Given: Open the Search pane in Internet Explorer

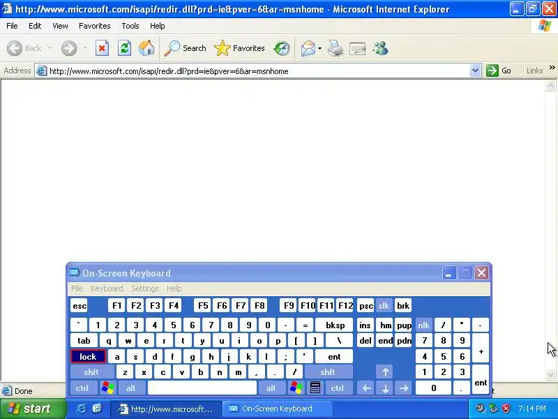Looking at the screenshot, I should 185,48.
